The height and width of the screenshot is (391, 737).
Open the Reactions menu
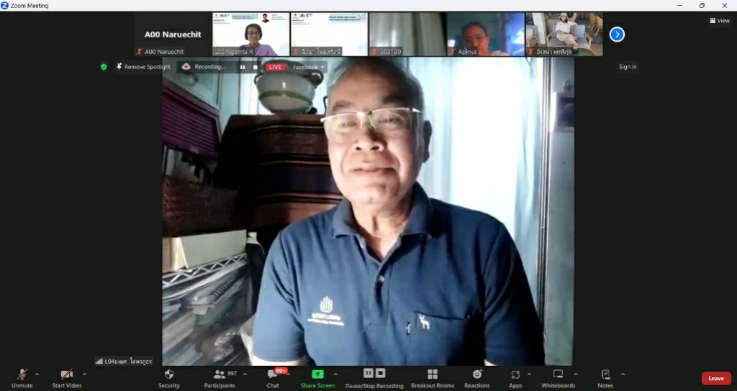477,378
